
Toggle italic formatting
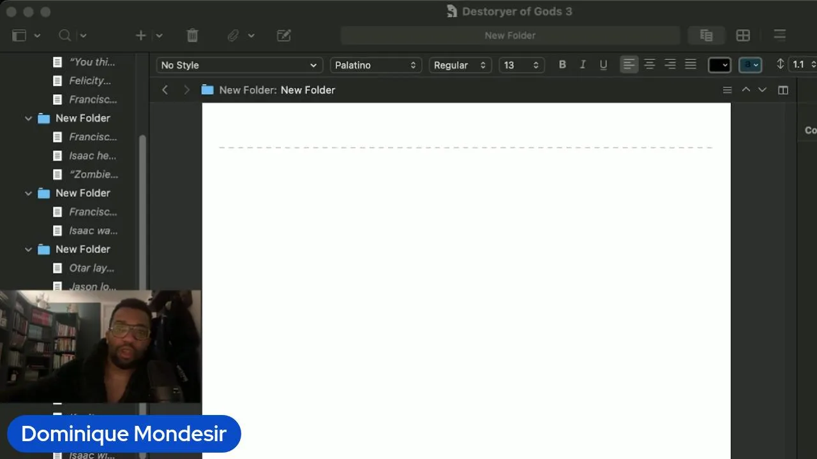(583, 65)
